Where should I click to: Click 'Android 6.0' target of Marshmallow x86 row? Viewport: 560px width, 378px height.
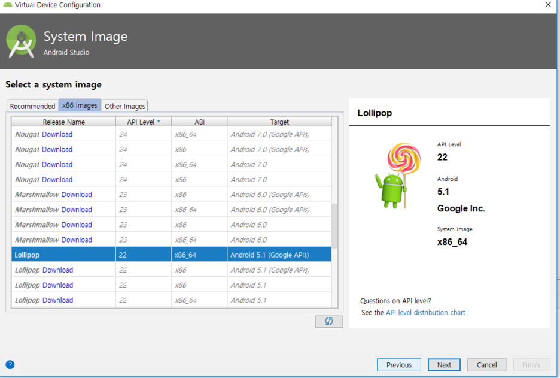click(249, 224)
